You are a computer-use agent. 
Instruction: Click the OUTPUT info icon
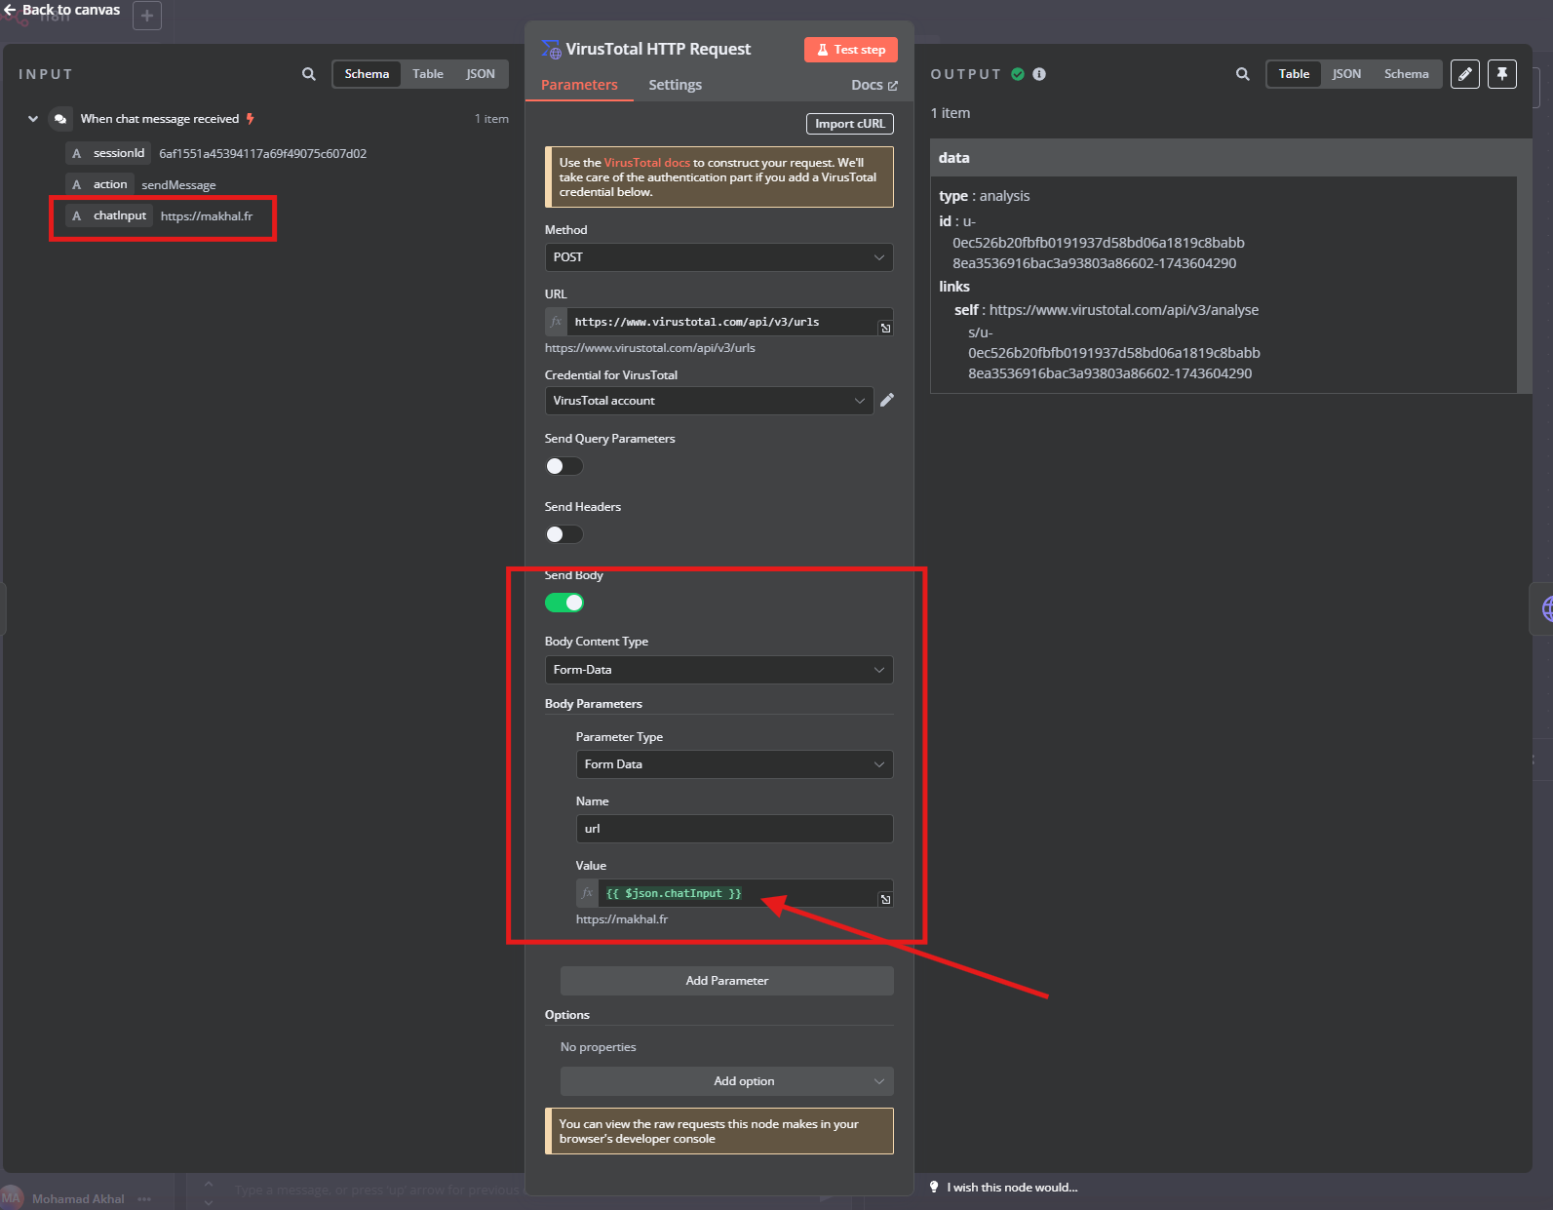[x=1039, y=74]
